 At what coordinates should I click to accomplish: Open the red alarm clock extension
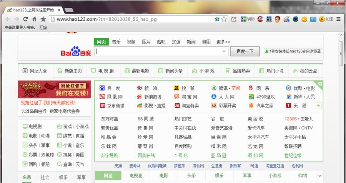point(233,19)
